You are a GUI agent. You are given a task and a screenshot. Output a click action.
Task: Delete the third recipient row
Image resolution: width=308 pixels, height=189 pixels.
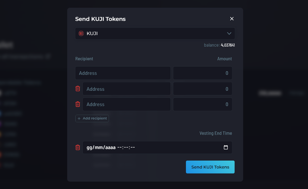pyautogui.click(x=78, y=104)
